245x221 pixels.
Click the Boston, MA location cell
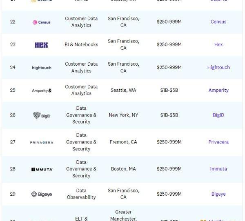tap(123, 169)
